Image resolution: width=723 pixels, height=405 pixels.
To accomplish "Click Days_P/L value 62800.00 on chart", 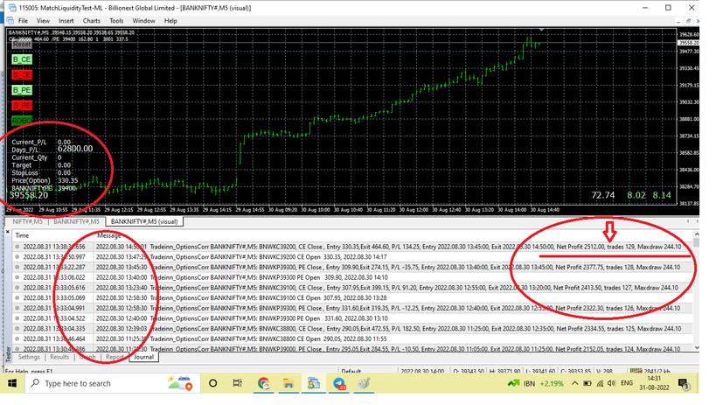I will (x=75, y=149).
